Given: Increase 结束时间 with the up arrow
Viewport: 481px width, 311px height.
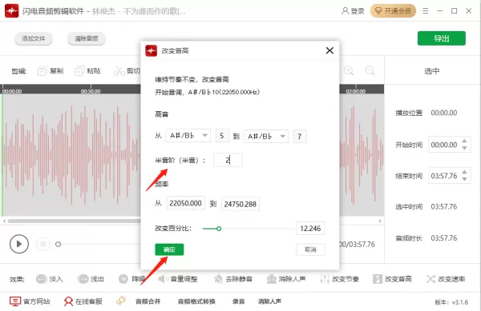Looking at the screenshot, I should tap(464, 172).
